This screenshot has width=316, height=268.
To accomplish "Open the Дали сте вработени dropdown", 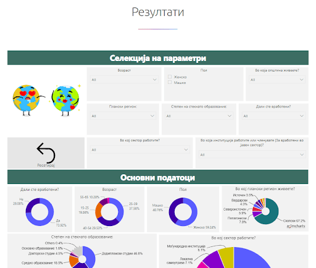I will [x=273, y=116].
